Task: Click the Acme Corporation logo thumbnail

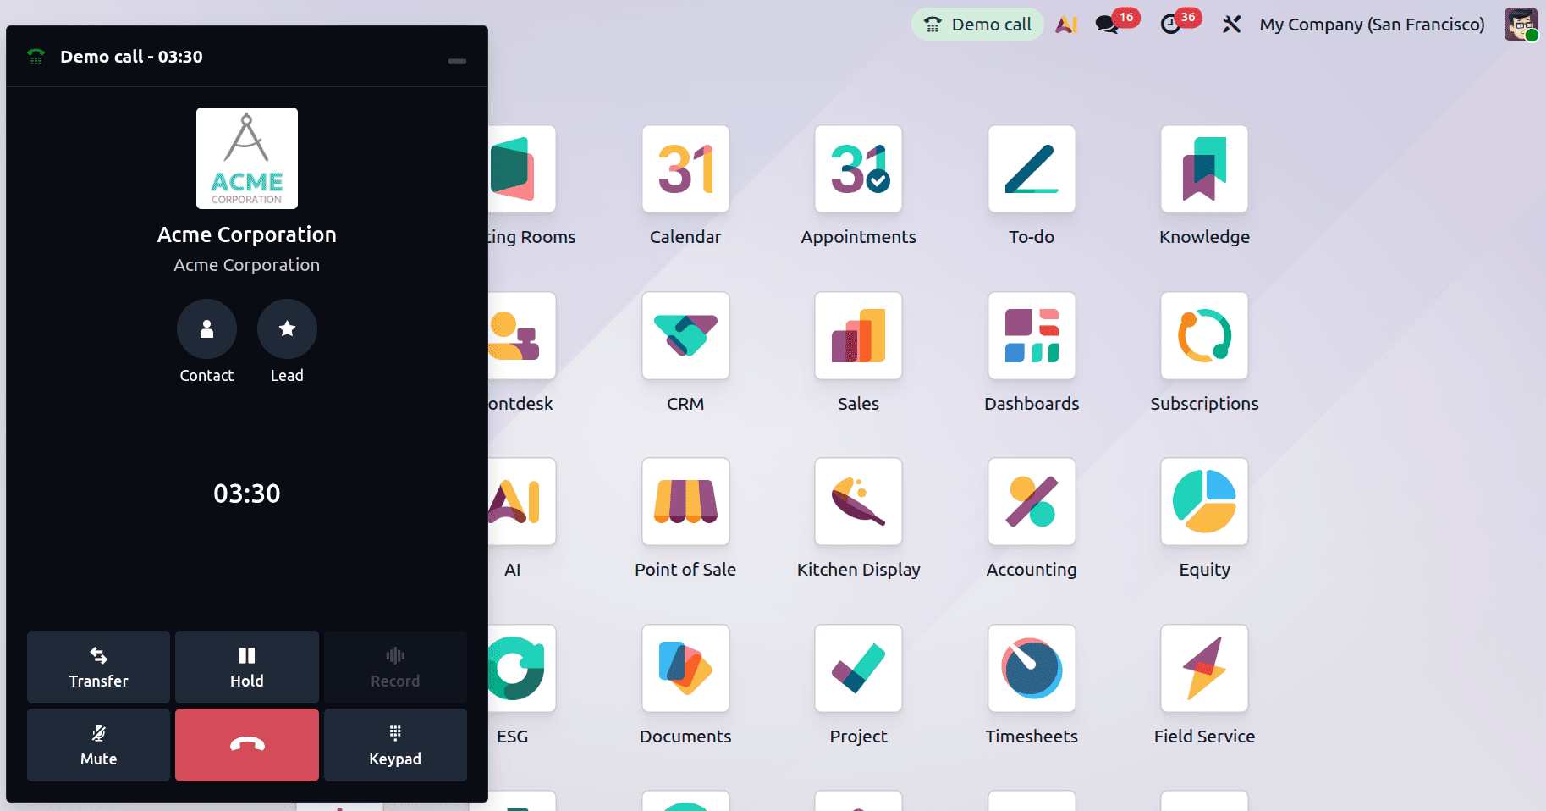Action: 246,158
